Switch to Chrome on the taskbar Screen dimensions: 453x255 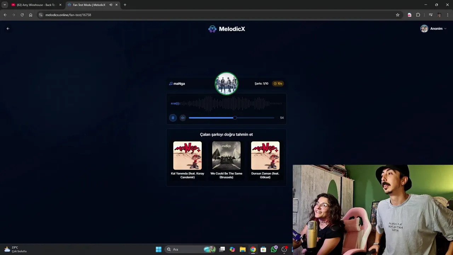(253, 249)
